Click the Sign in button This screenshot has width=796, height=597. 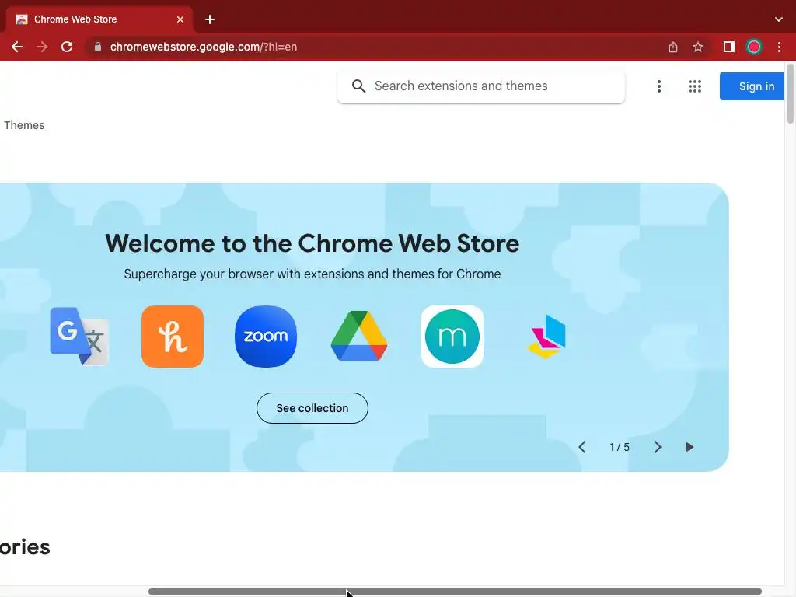[752, 86]
